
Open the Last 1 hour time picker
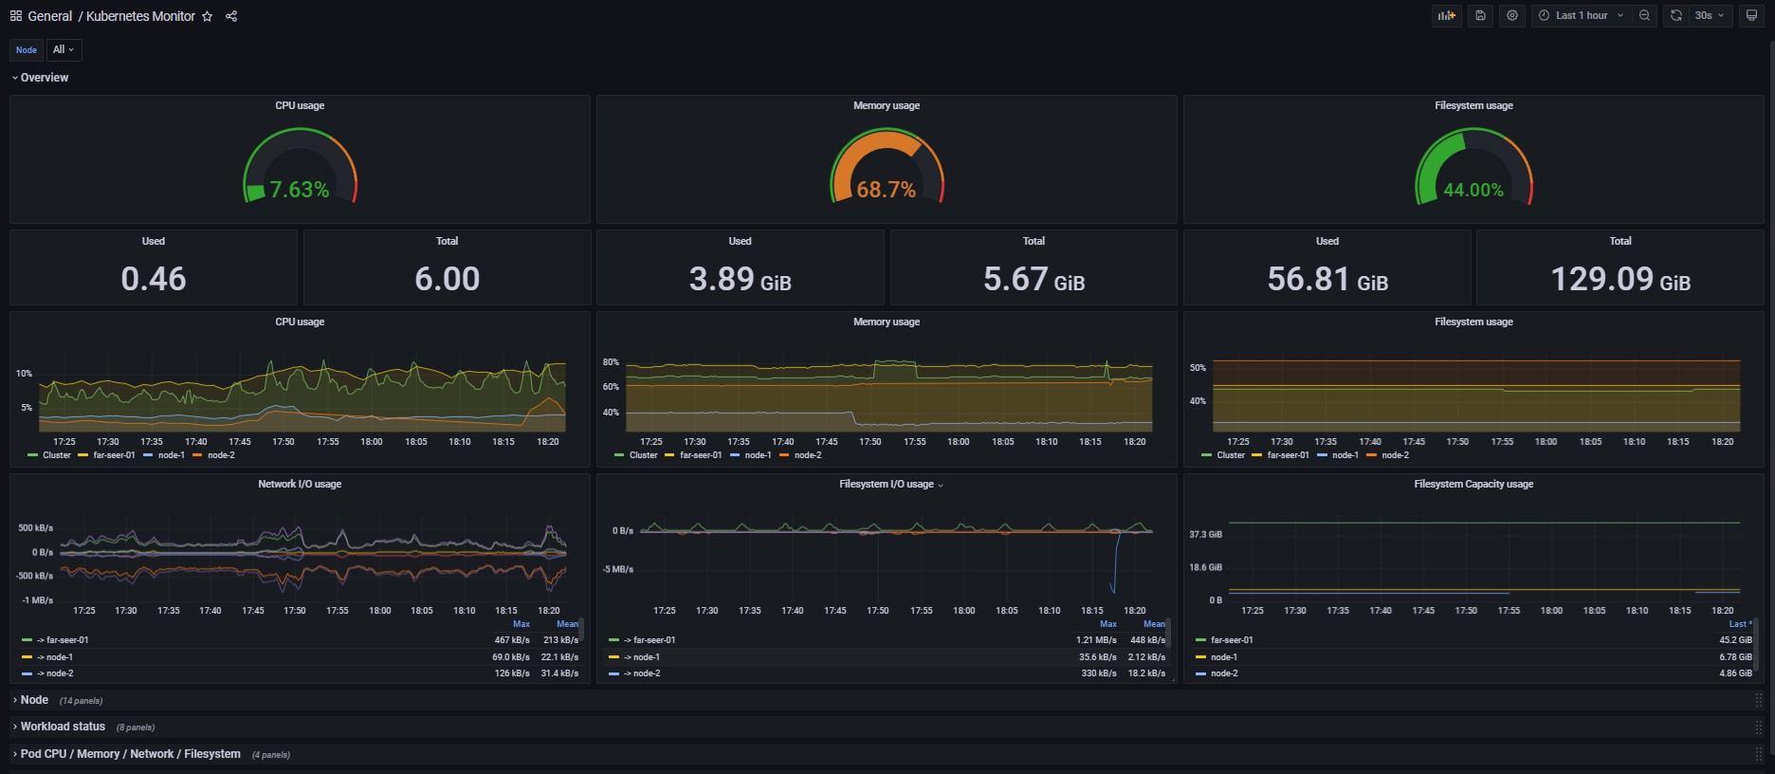[1581, 15]
